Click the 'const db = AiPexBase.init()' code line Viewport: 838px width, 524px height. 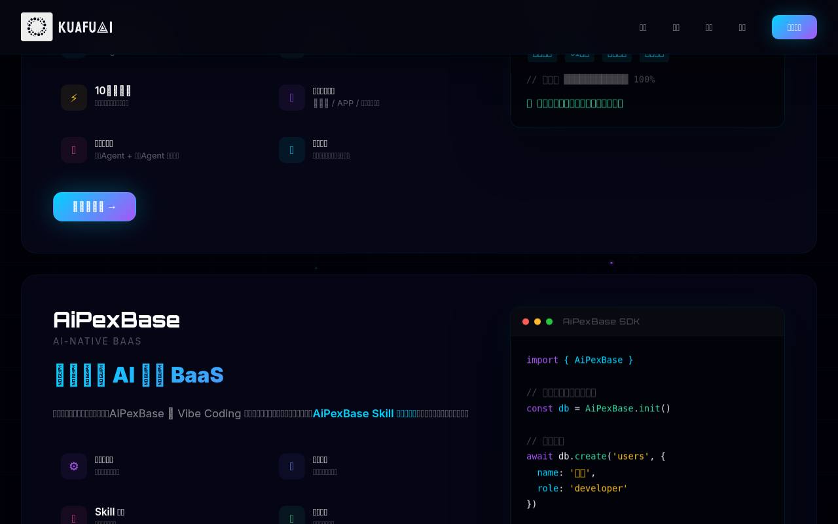pyautogui.click(x=598, y=408)
